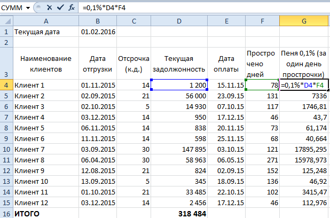Viewport: 330px width, 218px height.
Task: Click penalty cell 17895,295
Action: (x=304, y=149)
